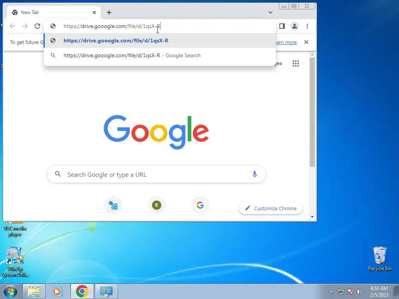Click the network tray icon
399x299 pixels.
tap(341, 292)
